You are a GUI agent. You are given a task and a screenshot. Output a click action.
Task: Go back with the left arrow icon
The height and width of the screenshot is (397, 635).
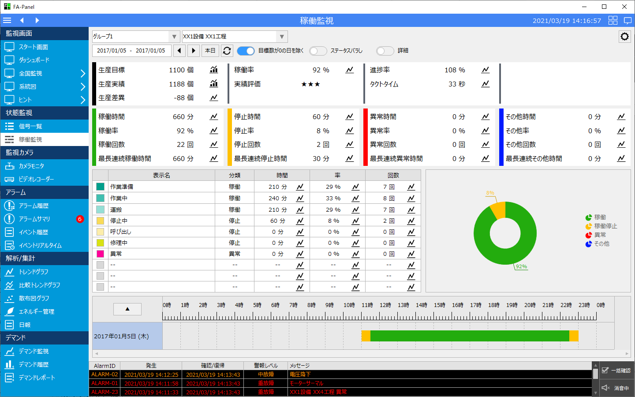pyautogui.click(x=22, y=20)
